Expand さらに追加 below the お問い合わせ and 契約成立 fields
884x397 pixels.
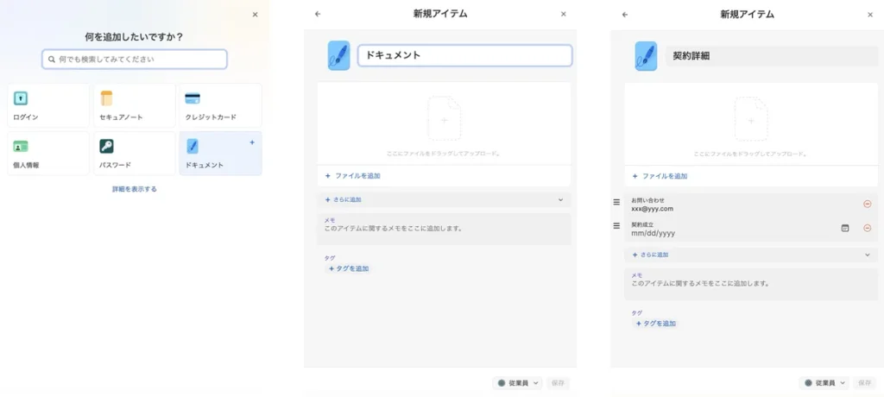749,255
